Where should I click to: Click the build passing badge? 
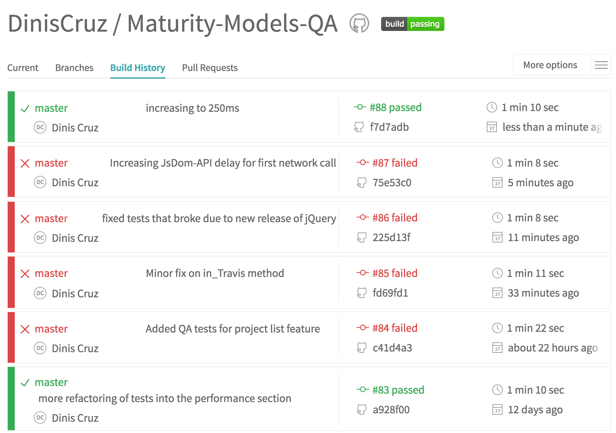coord(412,24)
